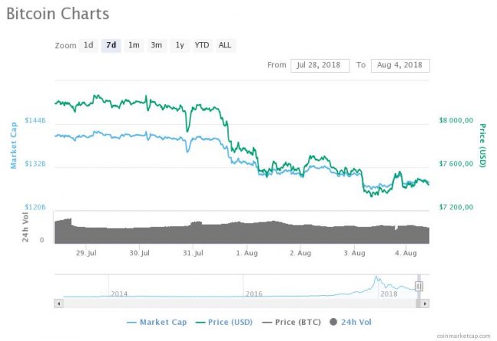Toggle Market Cap series in legend
This screenshot has width=497, height=341.
(157, 322)
